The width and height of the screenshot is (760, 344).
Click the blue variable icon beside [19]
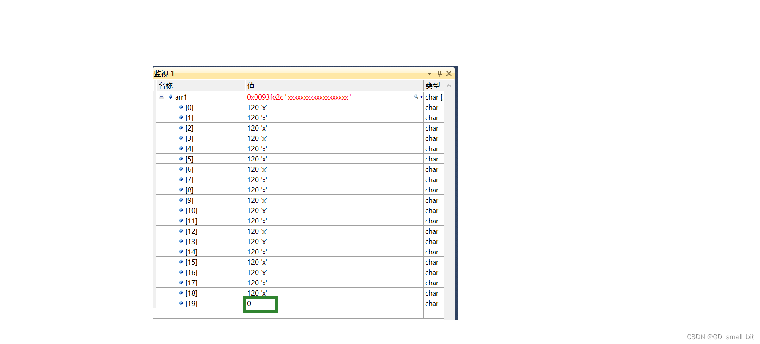pos(181,303)
